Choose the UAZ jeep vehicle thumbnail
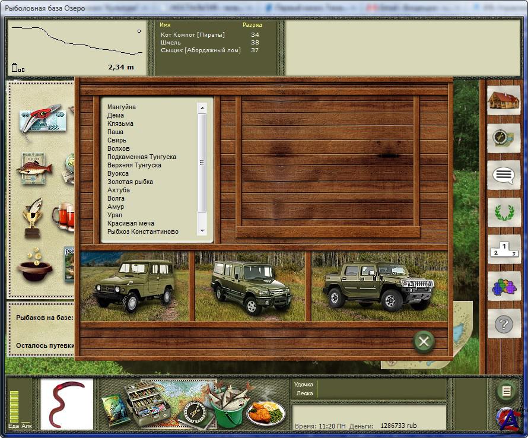This screenshot has width=528, height=438. 134,287
